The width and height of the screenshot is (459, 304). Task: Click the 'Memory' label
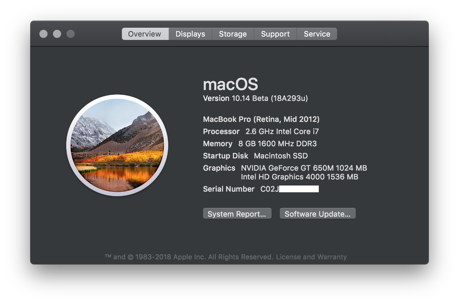point(218,144)
